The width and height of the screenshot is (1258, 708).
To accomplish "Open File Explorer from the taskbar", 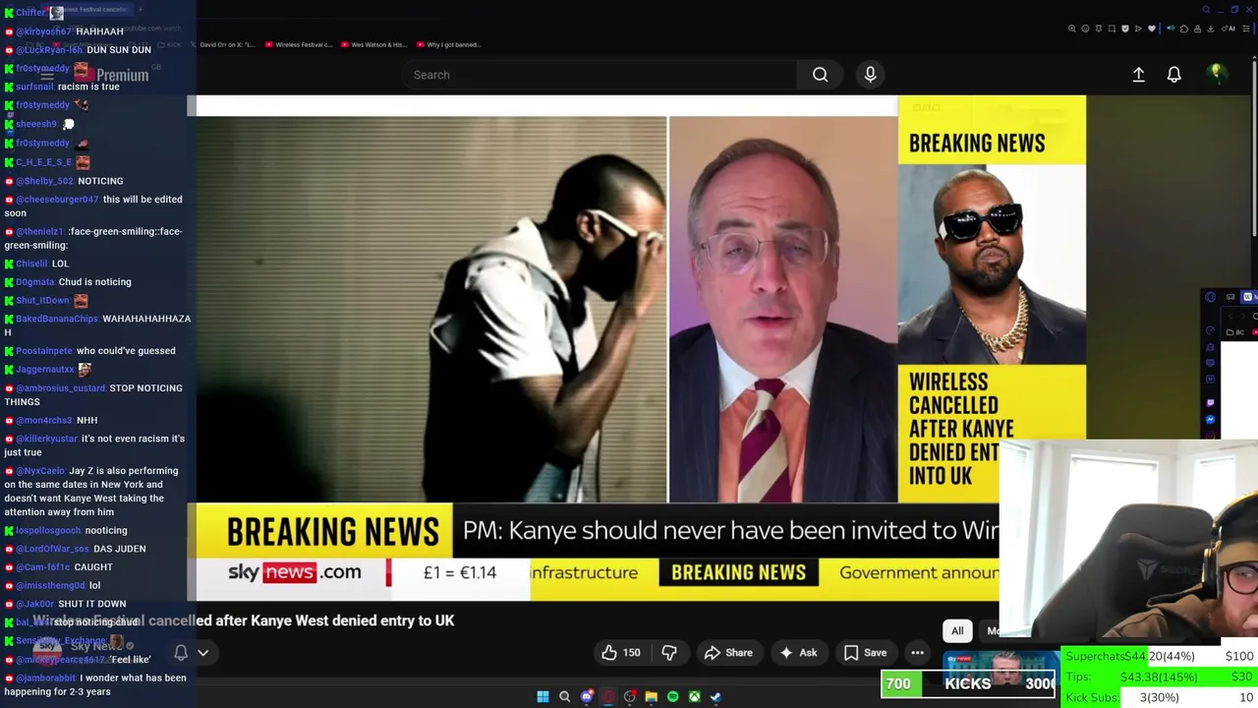I will pyautogui.click(x=651, y=696).
